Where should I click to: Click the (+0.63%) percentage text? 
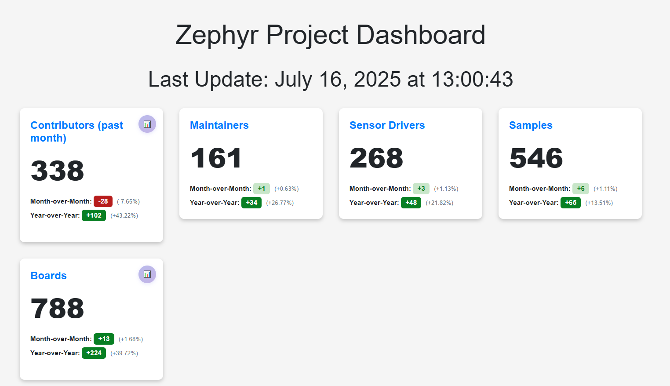point(287,189)
